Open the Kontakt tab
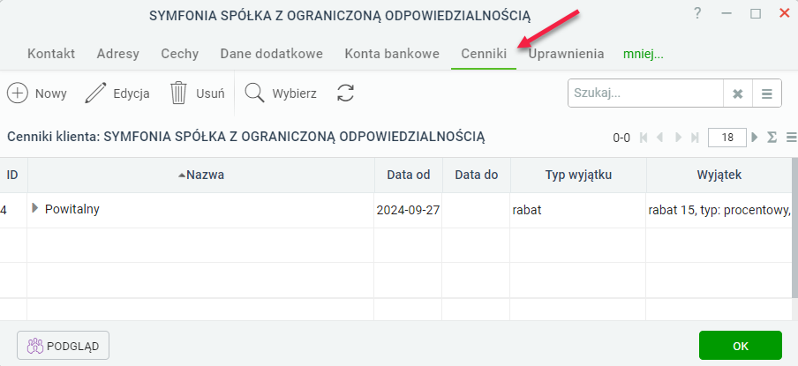Viewport: 798px width, 366px height. click(51, 54)
